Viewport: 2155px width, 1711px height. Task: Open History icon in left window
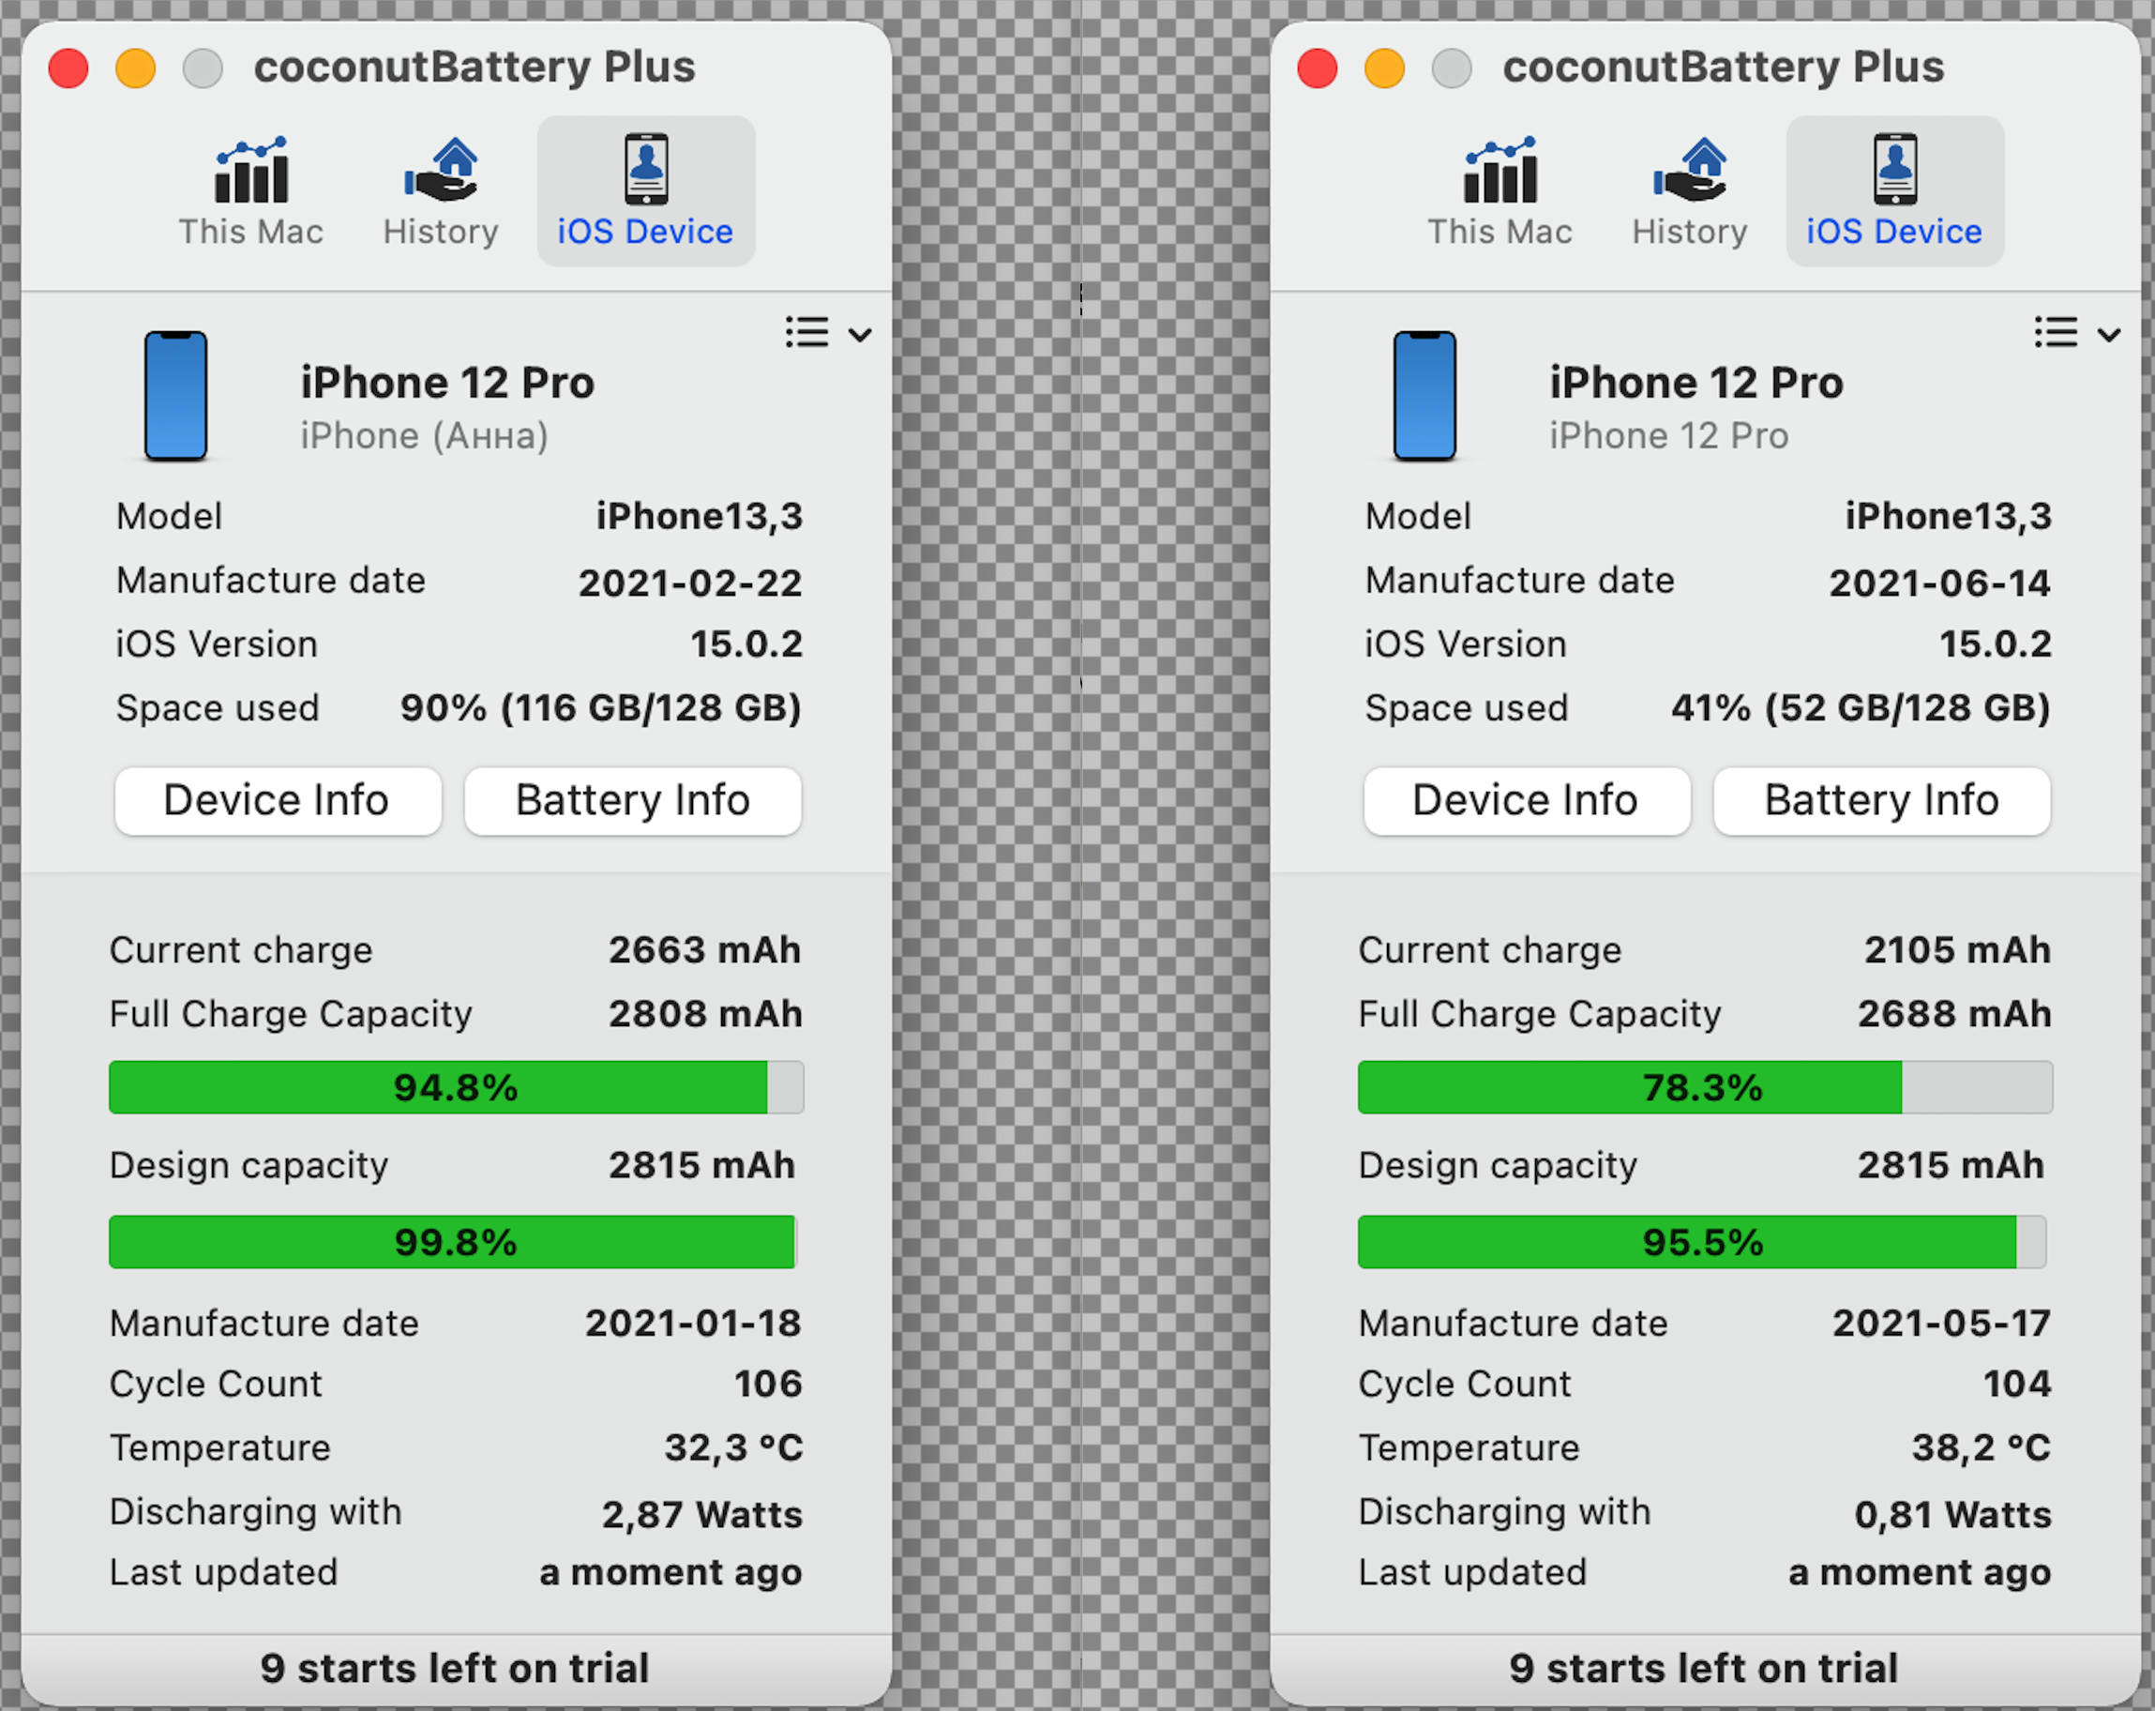[x=442, y=171]
